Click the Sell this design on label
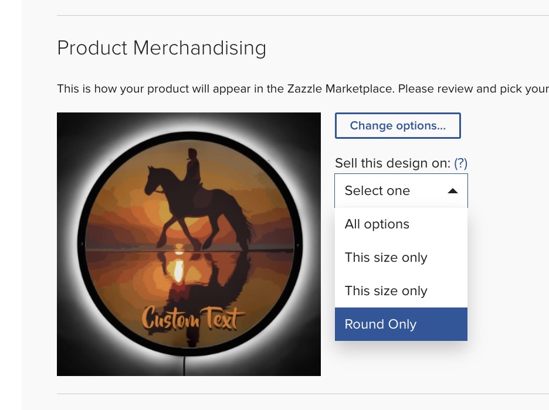The image size is (549, 410). (393, 163)
